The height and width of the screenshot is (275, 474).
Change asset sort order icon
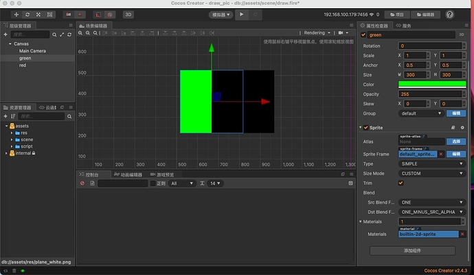(x=13, y=116)
